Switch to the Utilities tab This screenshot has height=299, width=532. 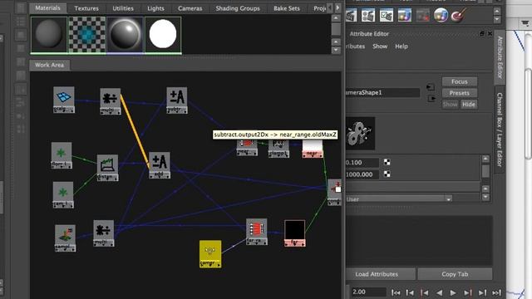[123, 8]
